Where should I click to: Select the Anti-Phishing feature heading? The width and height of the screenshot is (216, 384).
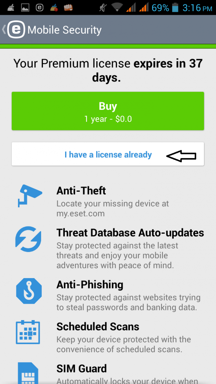[90, 285]
